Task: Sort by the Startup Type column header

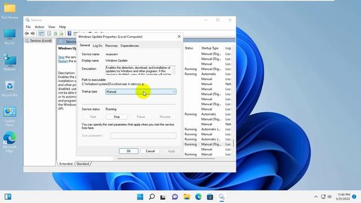Action: coord(210,48)
